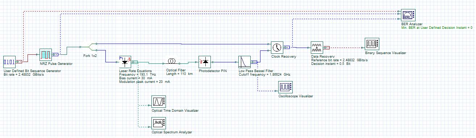
Task: Click the Laser Rate Equations component icon
Action: (125, 62)
